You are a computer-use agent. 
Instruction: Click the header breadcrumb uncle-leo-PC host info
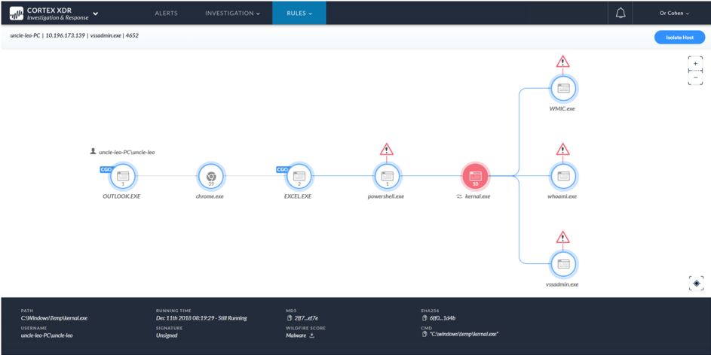click(75, 35)
